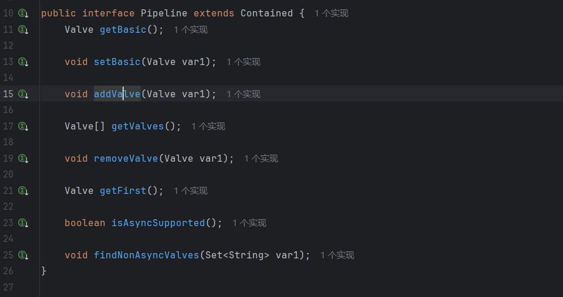Click the Contained interface name
Screen dimensions: 563x297
coord(266,13)
